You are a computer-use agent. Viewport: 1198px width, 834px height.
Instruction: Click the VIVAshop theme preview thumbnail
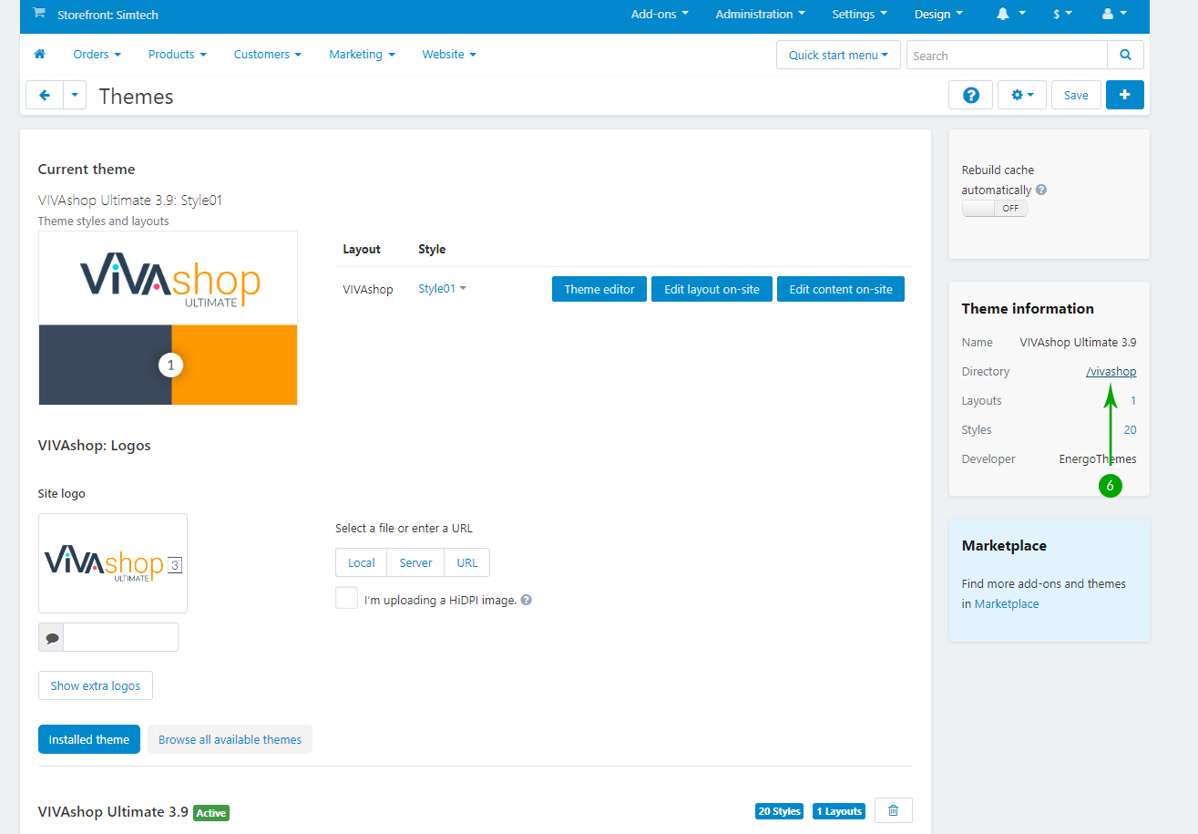[168, 318]
